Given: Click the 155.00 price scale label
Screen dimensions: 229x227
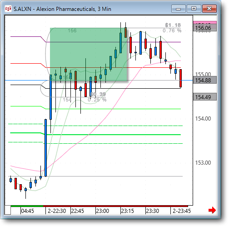Looking at the screenshot, I should pyautogui.click(x=203, y=74).
